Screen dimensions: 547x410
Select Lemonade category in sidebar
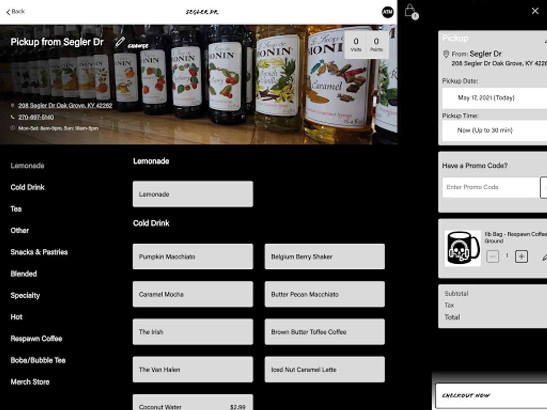[x=27, y=166]
